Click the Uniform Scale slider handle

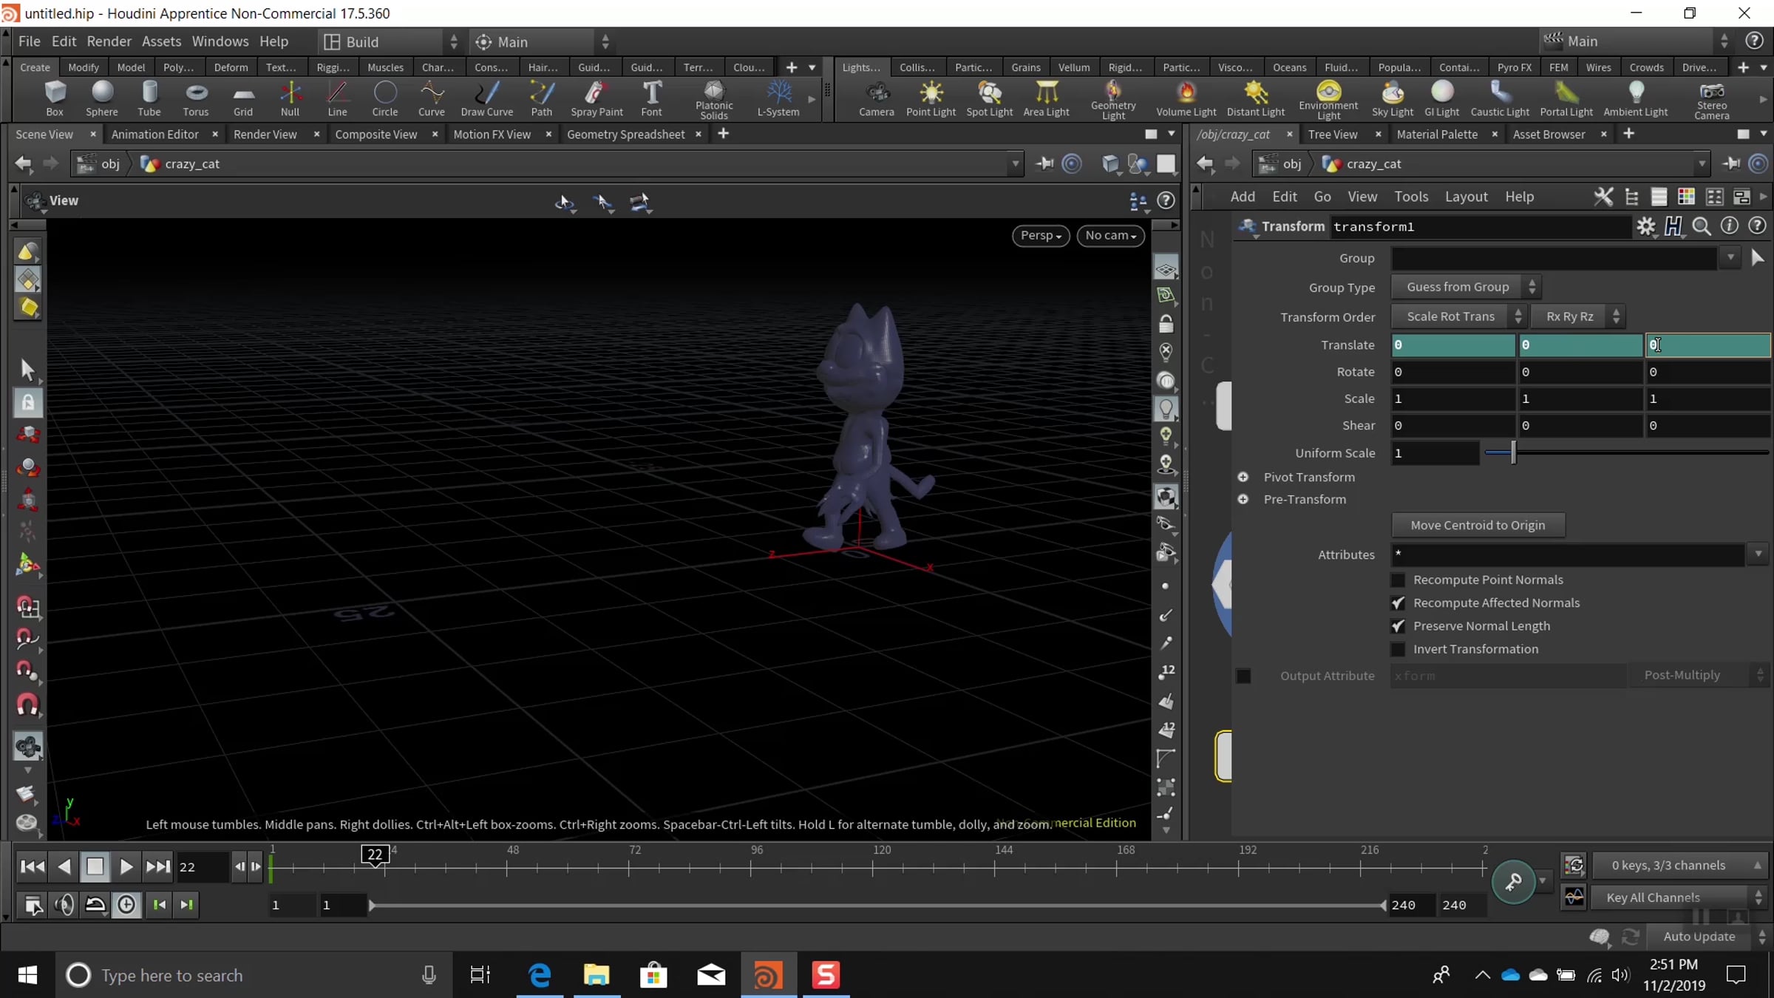click(x=1513, y=452)
